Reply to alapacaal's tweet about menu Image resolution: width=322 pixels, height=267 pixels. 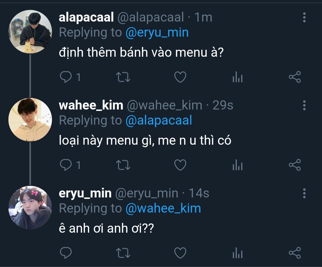[66, 77]
